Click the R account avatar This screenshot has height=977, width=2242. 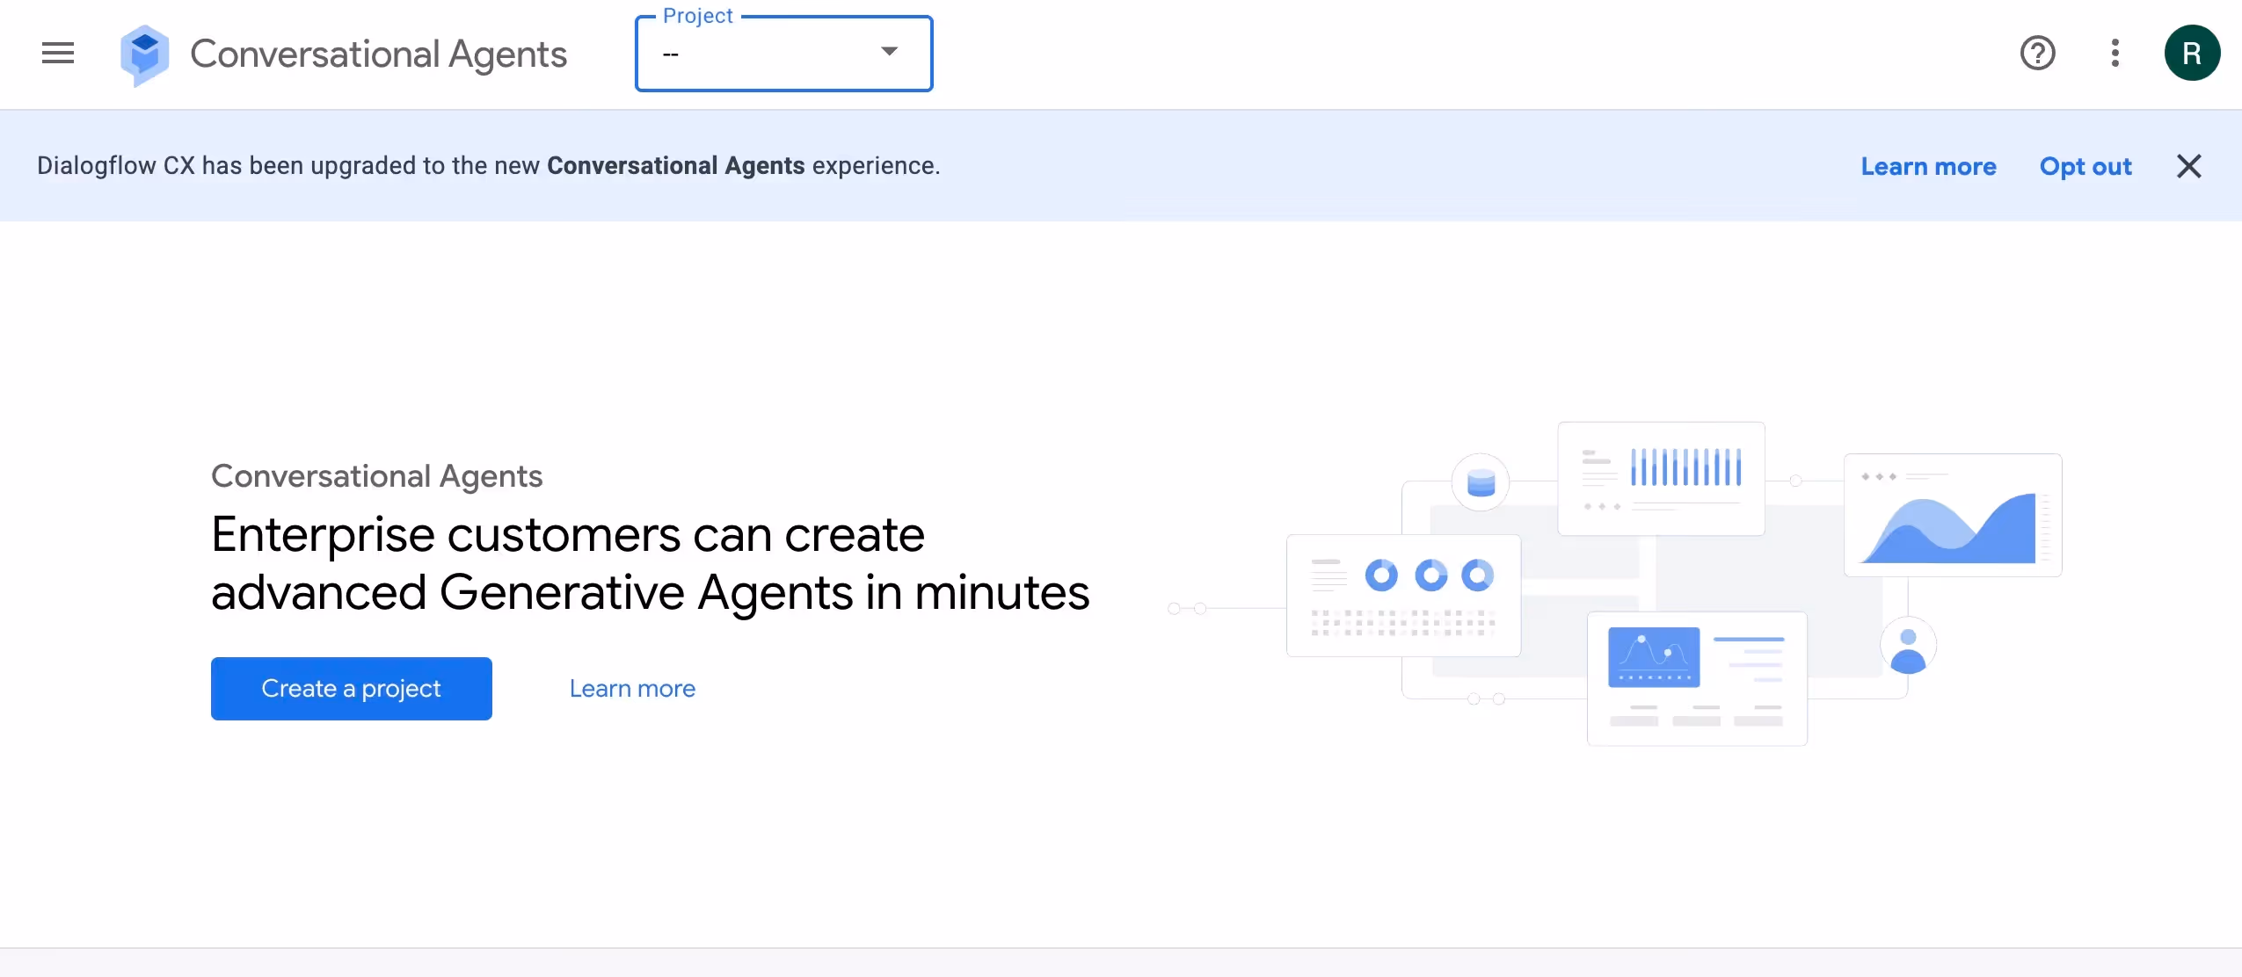2192,54
